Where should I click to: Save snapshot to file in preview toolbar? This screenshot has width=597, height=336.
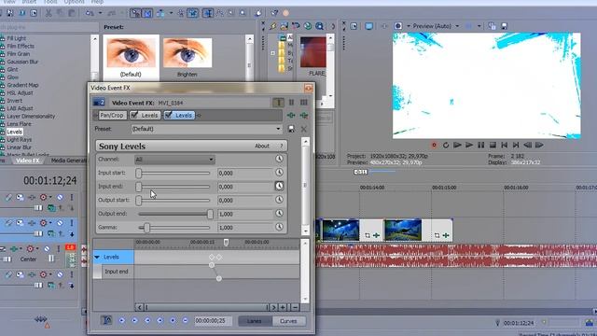point(504,26)
